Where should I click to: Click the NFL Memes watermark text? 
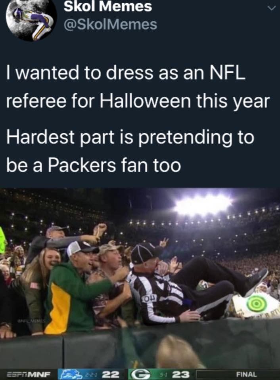pos(31,321)
